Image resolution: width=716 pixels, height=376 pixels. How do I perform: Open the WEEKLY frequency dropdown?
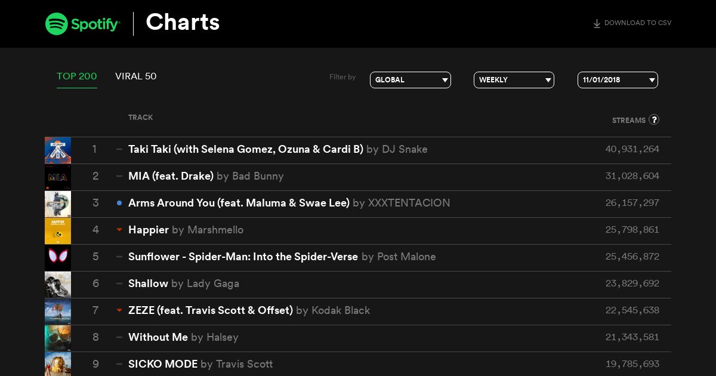point(514,80)
